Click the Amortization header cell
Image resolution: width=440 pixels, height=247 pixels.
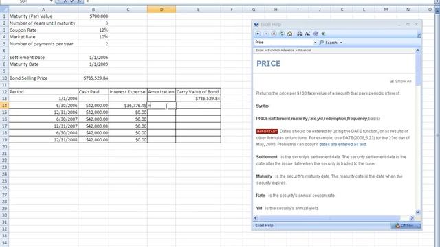pyautogui.click(x=162, y=91)
